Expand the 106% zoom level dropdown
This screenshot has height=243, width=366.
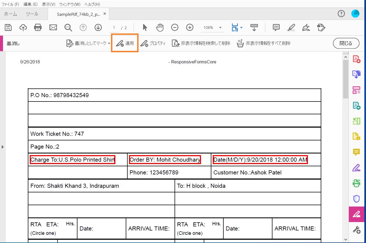coord(220,28)
